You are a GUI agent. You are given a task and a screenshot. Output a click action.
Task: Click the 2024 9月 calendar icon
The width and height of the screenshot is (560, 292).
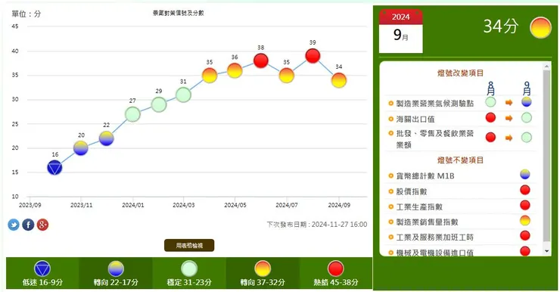coord(401,32)
